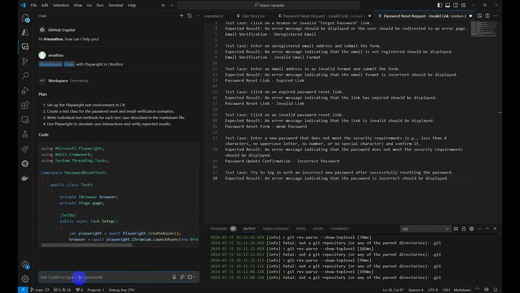Open the Azure view in activity bar

click(x=25, y=32)
